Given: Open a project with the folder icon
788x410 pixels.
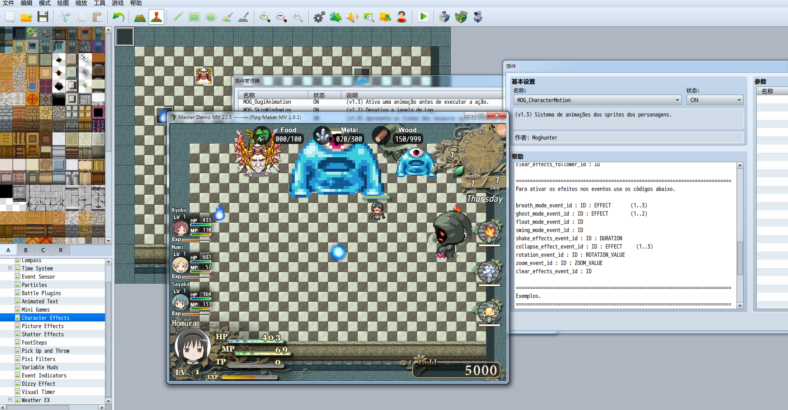Looking at the screenshot, I should click(26, 17).
